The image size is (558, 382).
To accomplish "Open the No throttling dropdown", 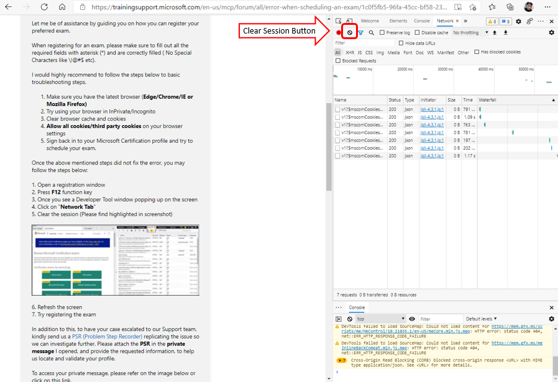I will click(470, 33).
